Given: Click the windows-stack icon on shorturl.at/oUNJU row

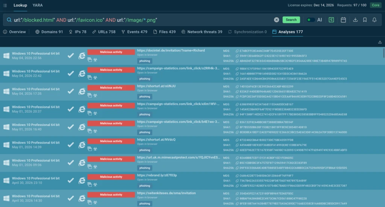Looking at the screenshot, I should (x=89, y=96).
